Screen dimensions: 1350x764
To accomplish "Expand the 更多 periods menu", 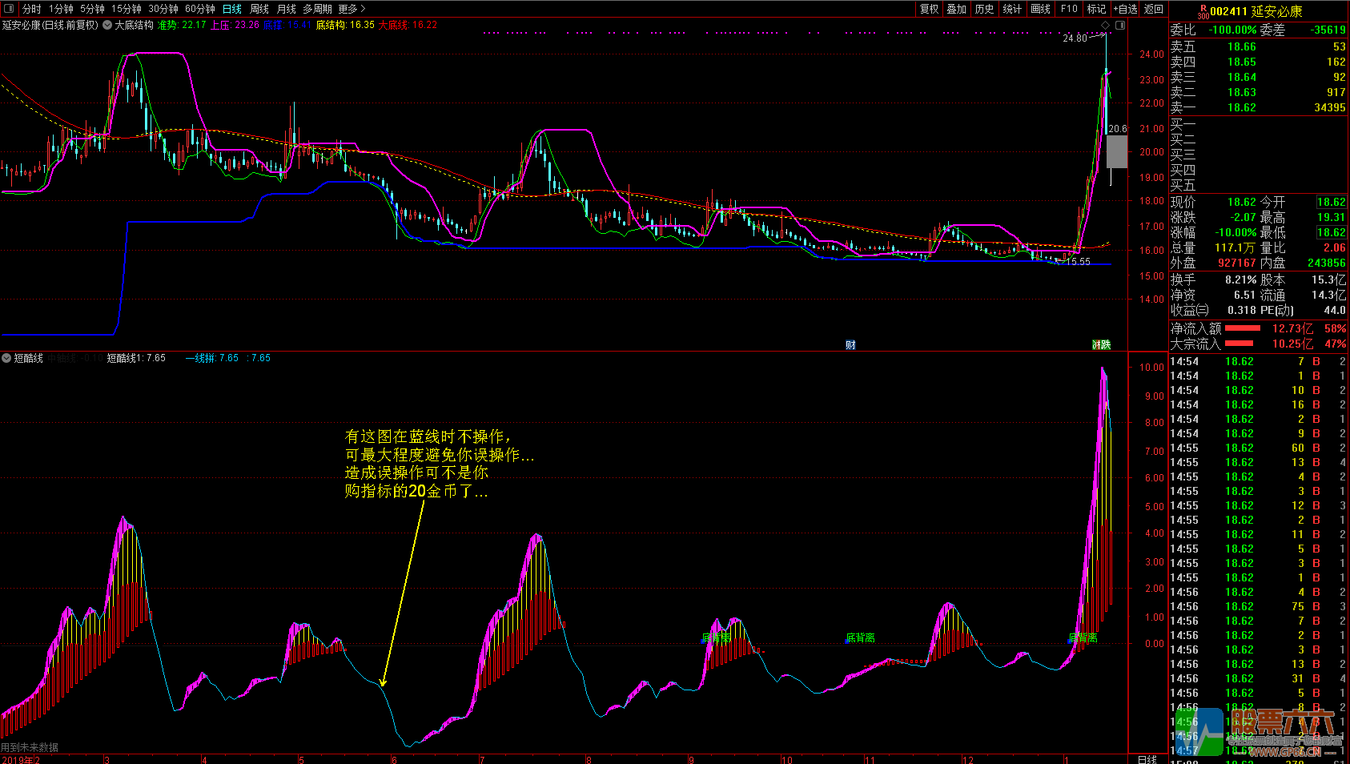I will pyautogui.click(x=351, y=9).
